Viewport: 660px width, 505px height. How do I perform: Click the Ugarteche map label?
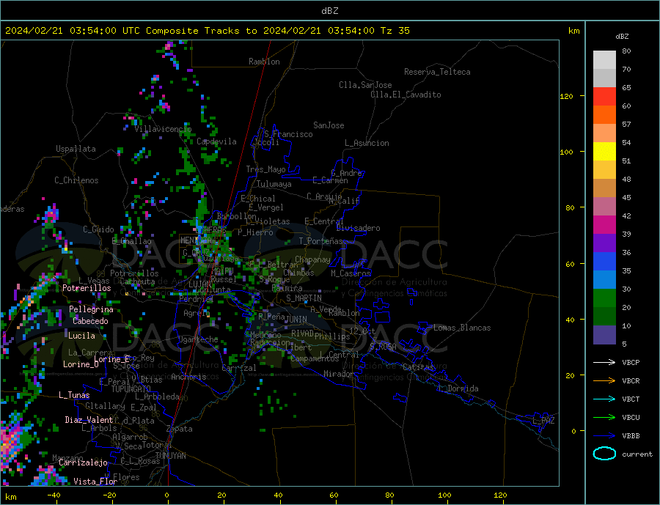pos(198,339)
